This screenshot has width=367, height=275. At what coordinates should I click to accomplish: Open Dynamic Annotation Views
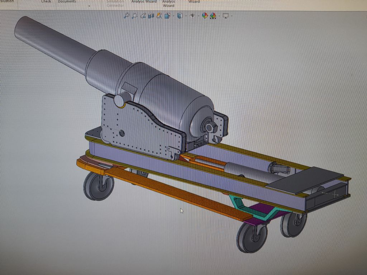159,16
